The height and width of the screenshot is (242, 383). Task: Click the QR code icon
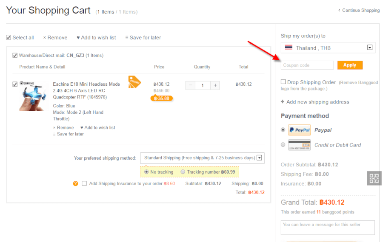pos(374,178)
